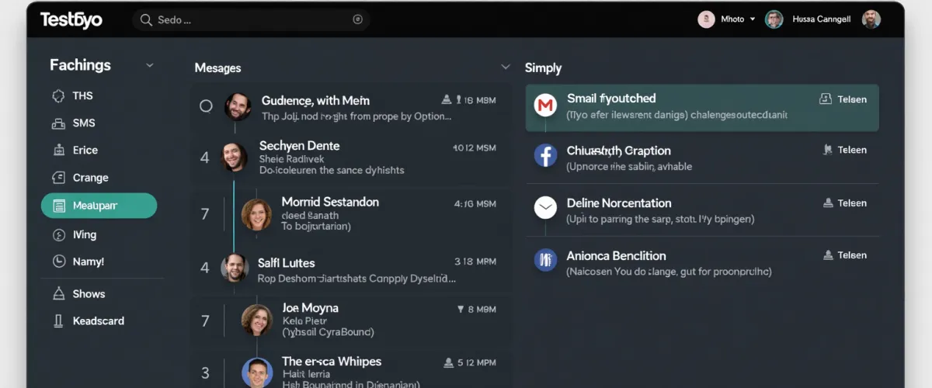The height and width of the screenshot is (388, 932).
Task: Click the mail envelope icon for Deline Norcentation
Action: 546,207
